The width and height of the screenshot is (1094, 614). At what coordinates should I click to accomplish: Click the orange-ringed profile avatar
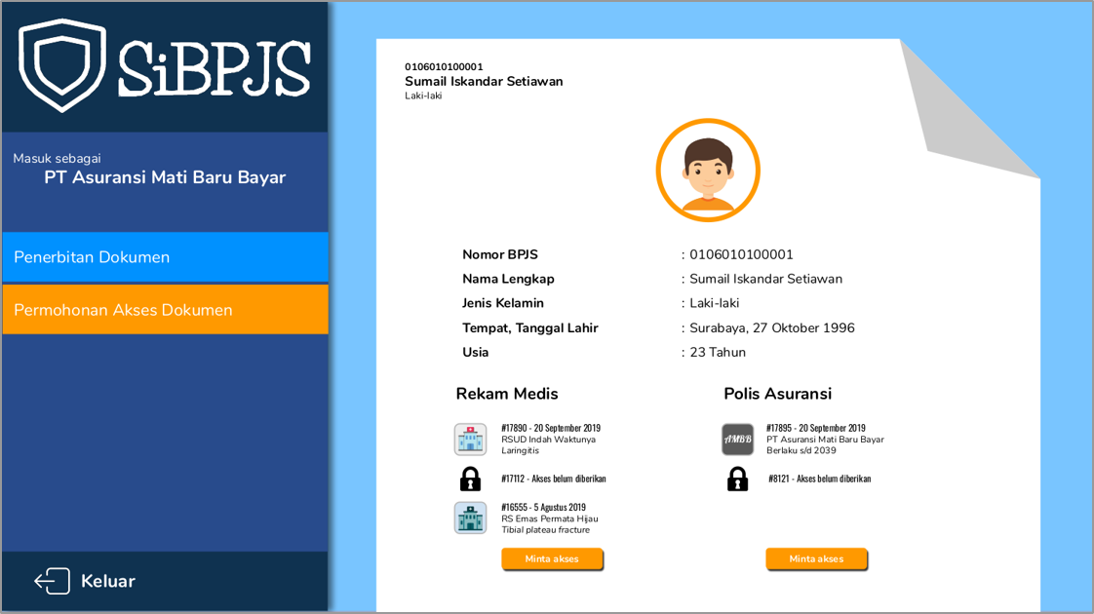[x=708, y=171]
